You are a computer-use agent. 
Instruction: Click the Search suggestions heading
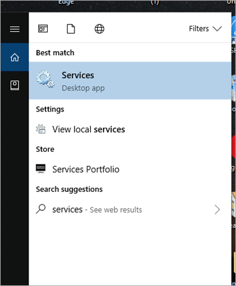click(69, 189)
